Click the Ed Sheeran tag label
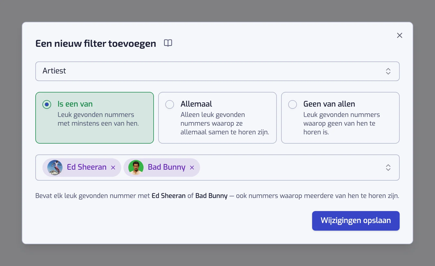The image size is (435, 266). pyautogui.click(x=87, y=167)
